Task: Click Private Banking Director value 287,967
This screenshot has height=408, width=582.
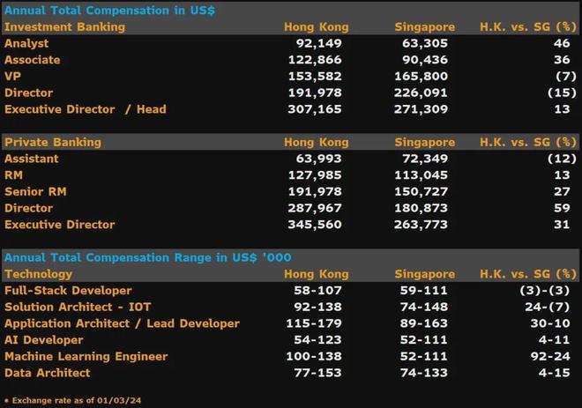Action: click(x=315, y=208)
